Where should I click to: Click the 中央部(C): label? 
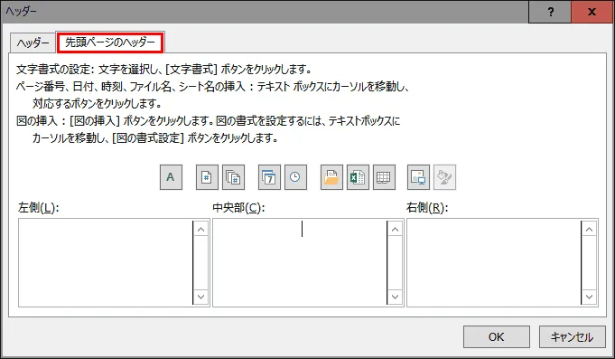238,207
